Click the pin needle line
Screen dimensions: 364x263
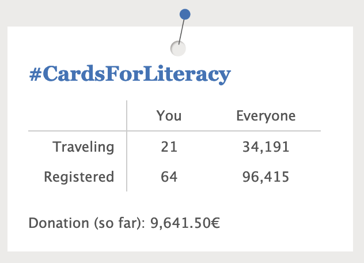click(x=181, y=31)
